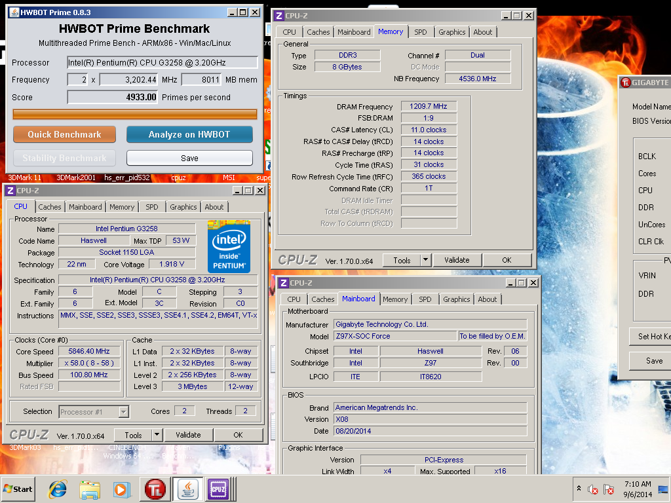Click the HWBOT Prime progress bar

click(x=135, y=114)
